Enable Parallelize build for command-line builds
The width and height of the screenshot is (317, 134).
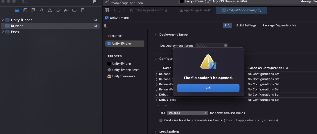161,120
